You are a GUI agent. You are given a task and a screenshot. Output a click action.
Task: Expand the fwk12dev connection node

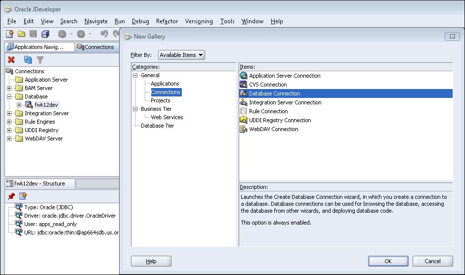click(x=19, y=105)
